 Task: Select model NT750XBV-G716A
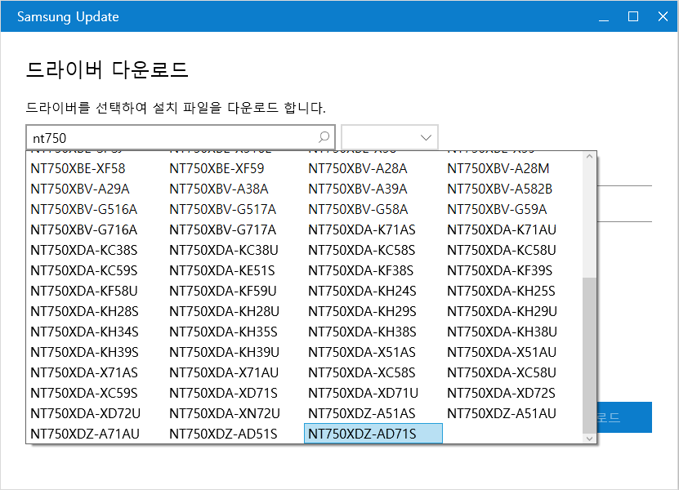(x=84, y=229)
